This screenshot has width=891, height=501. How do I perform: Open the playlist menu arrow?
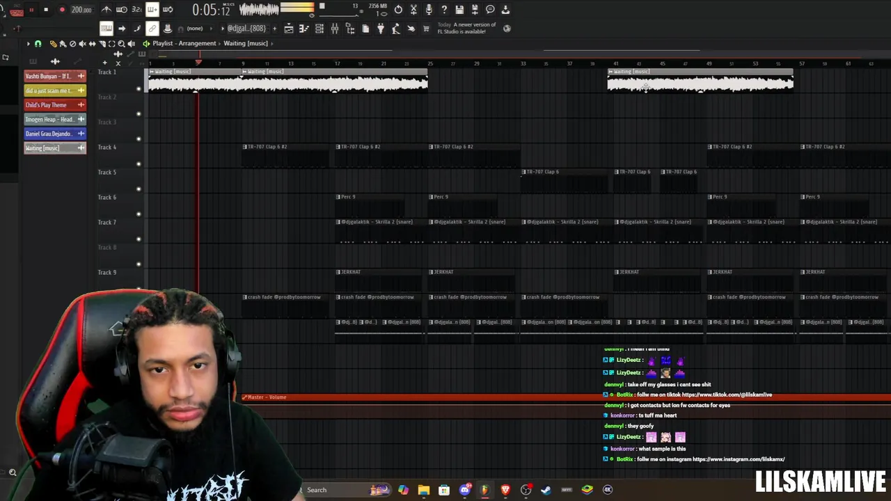click(x=29, y=44)
